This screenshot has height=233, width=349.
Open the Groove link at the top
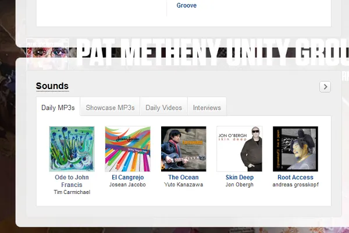pos(186,5)
